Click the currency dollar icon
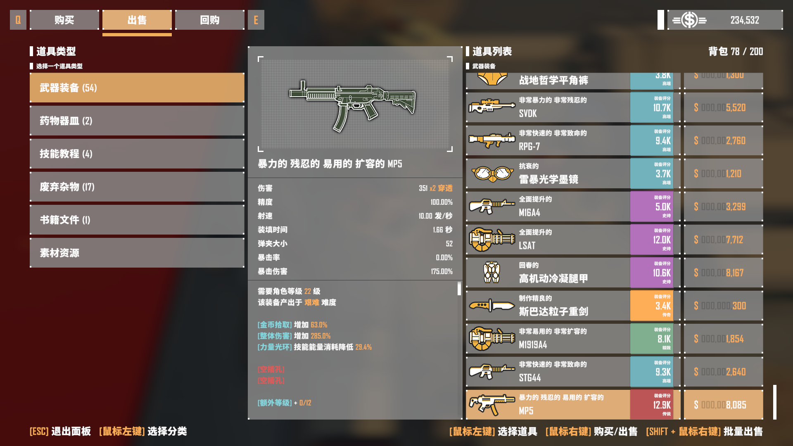 pyautogui.click(x=689, y=20)
